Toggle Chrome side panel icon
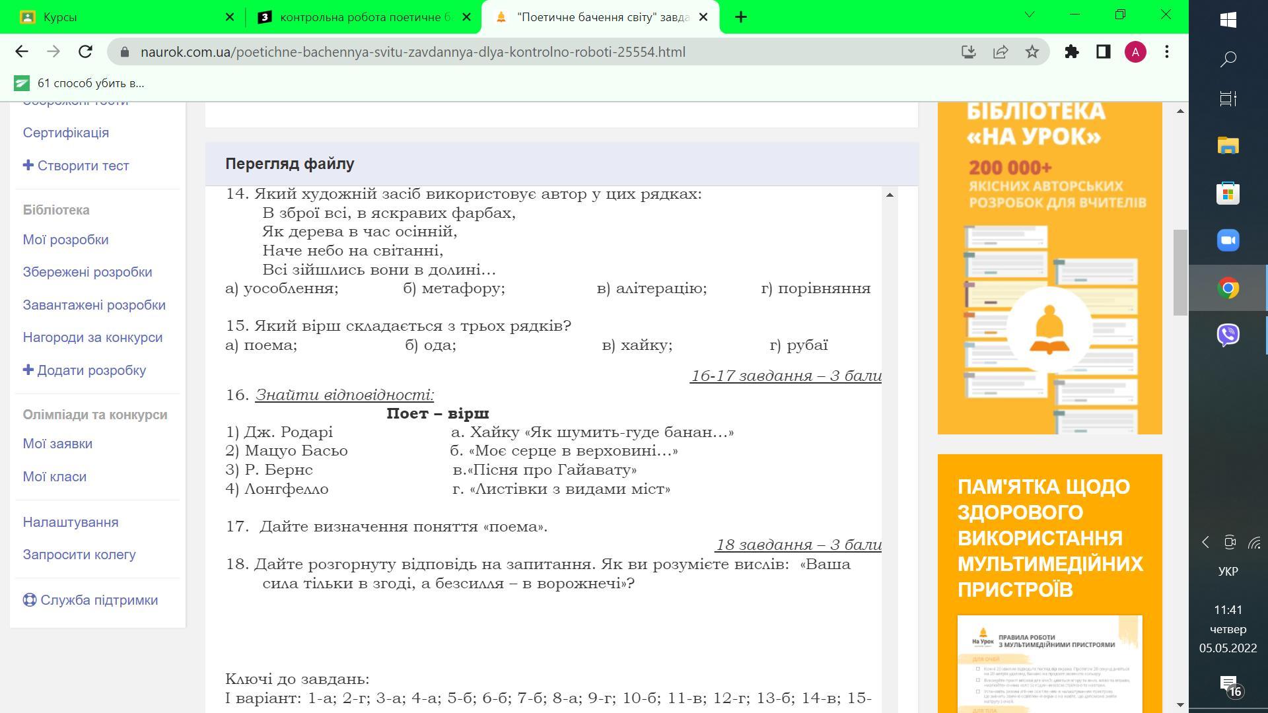The height and width of the screenshot is (713, 1268). 1104,51
